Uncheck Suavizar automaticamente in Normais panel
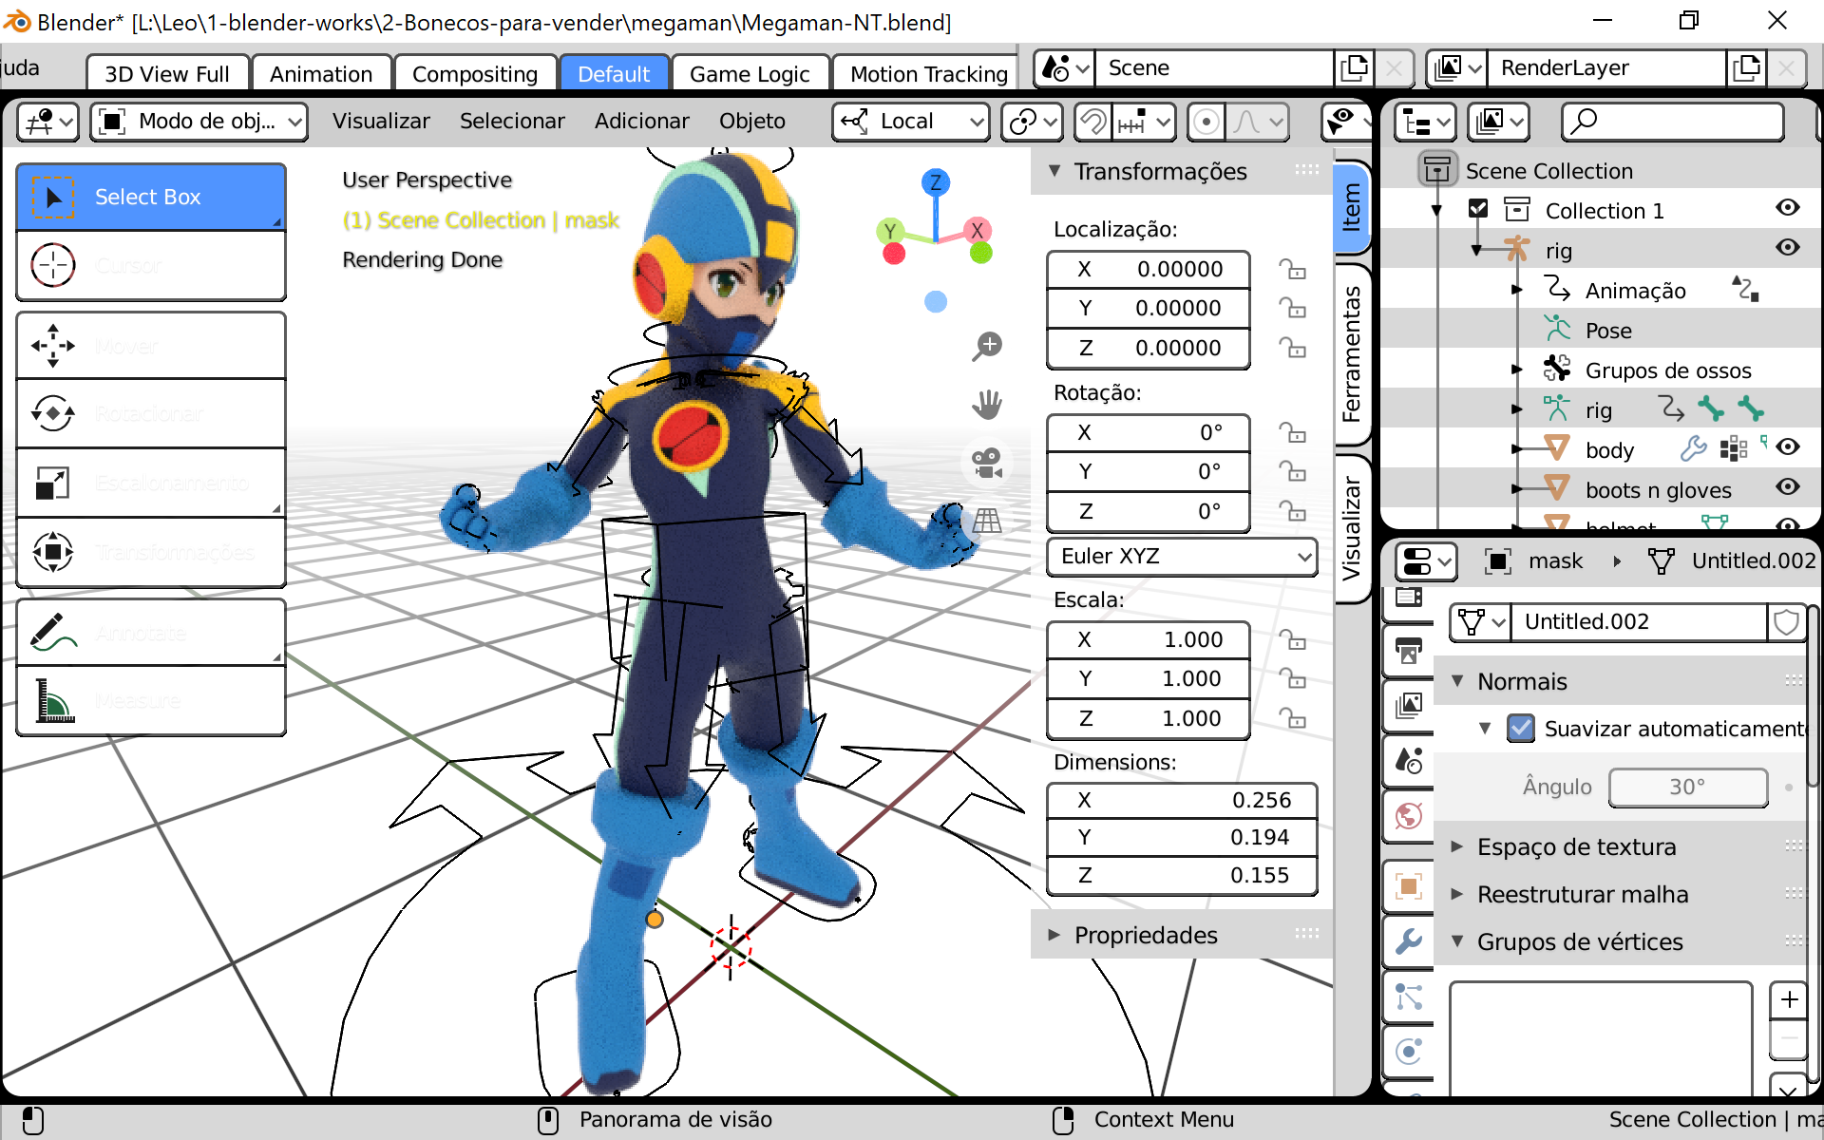The image size is (1824, 1140). coord(1522,729)
